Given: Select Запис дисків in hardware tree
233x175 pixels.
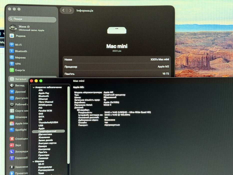Looking at the screenshot, I should click(45, 140).
